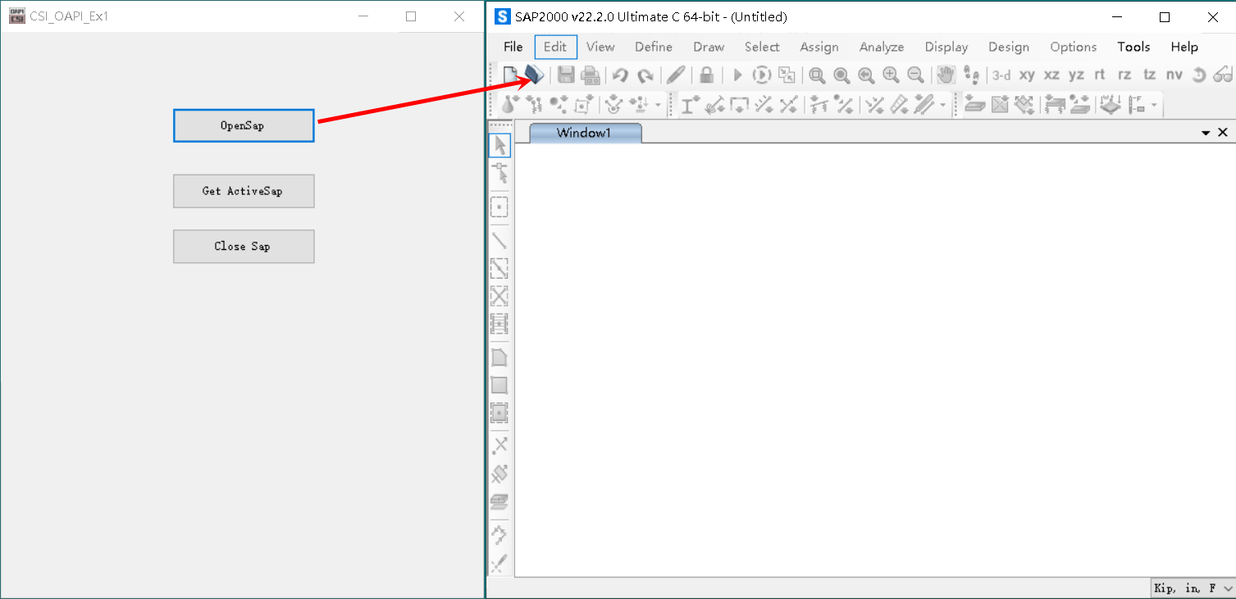The height and width of the screenshot is (599, 1236).
Task: Click the Redo arrow icon
Action: pos(645,75)
